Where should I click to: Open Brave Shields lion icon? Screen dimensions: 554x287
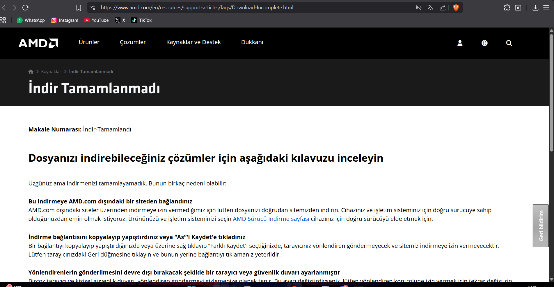(x=456, y=8)
